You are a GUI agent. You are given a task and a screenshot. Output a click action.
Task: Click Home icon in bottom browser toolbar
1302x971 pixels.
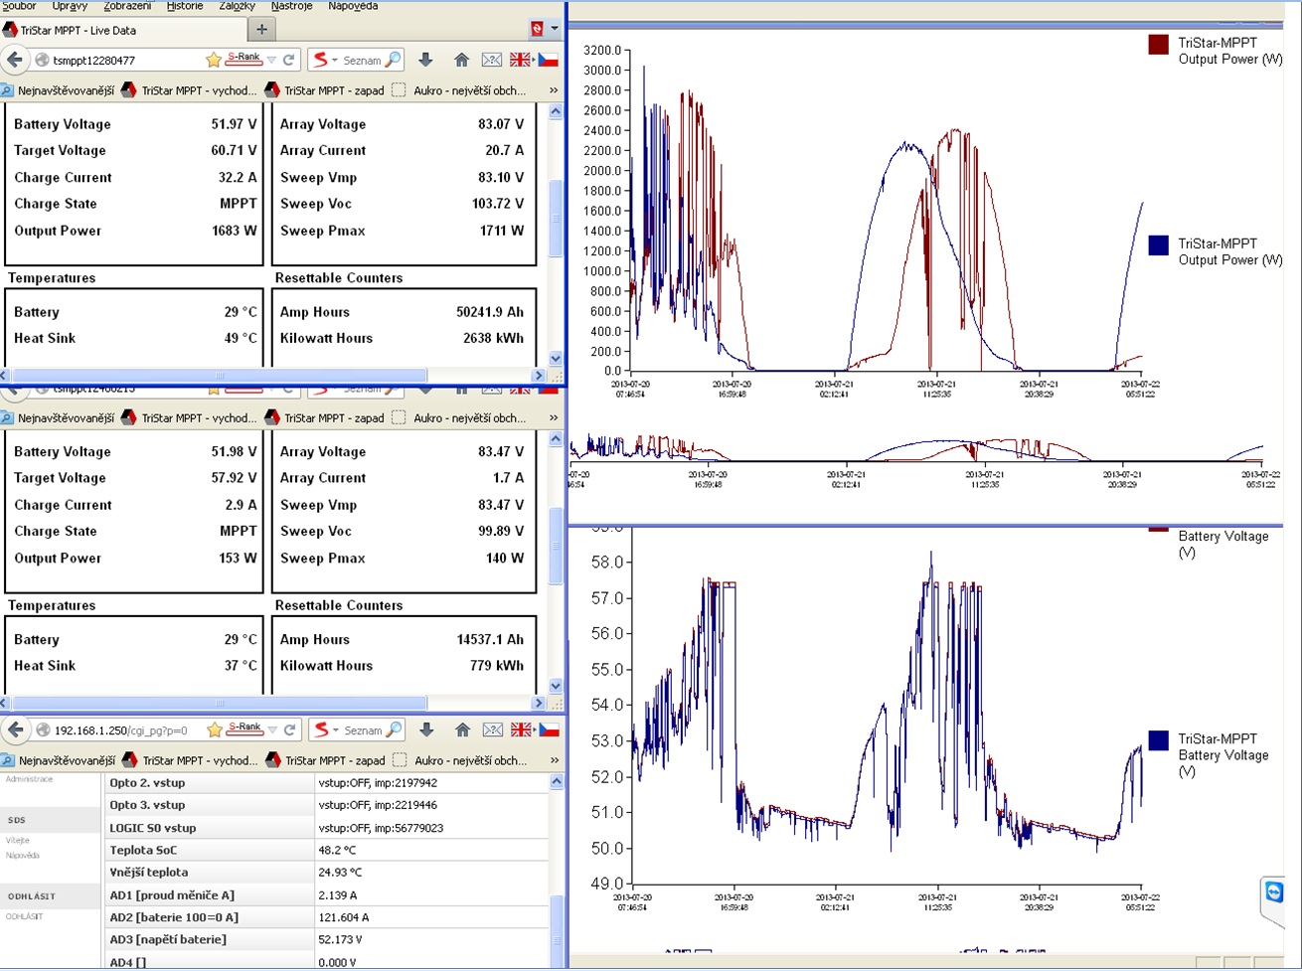[x=462, y=730]
